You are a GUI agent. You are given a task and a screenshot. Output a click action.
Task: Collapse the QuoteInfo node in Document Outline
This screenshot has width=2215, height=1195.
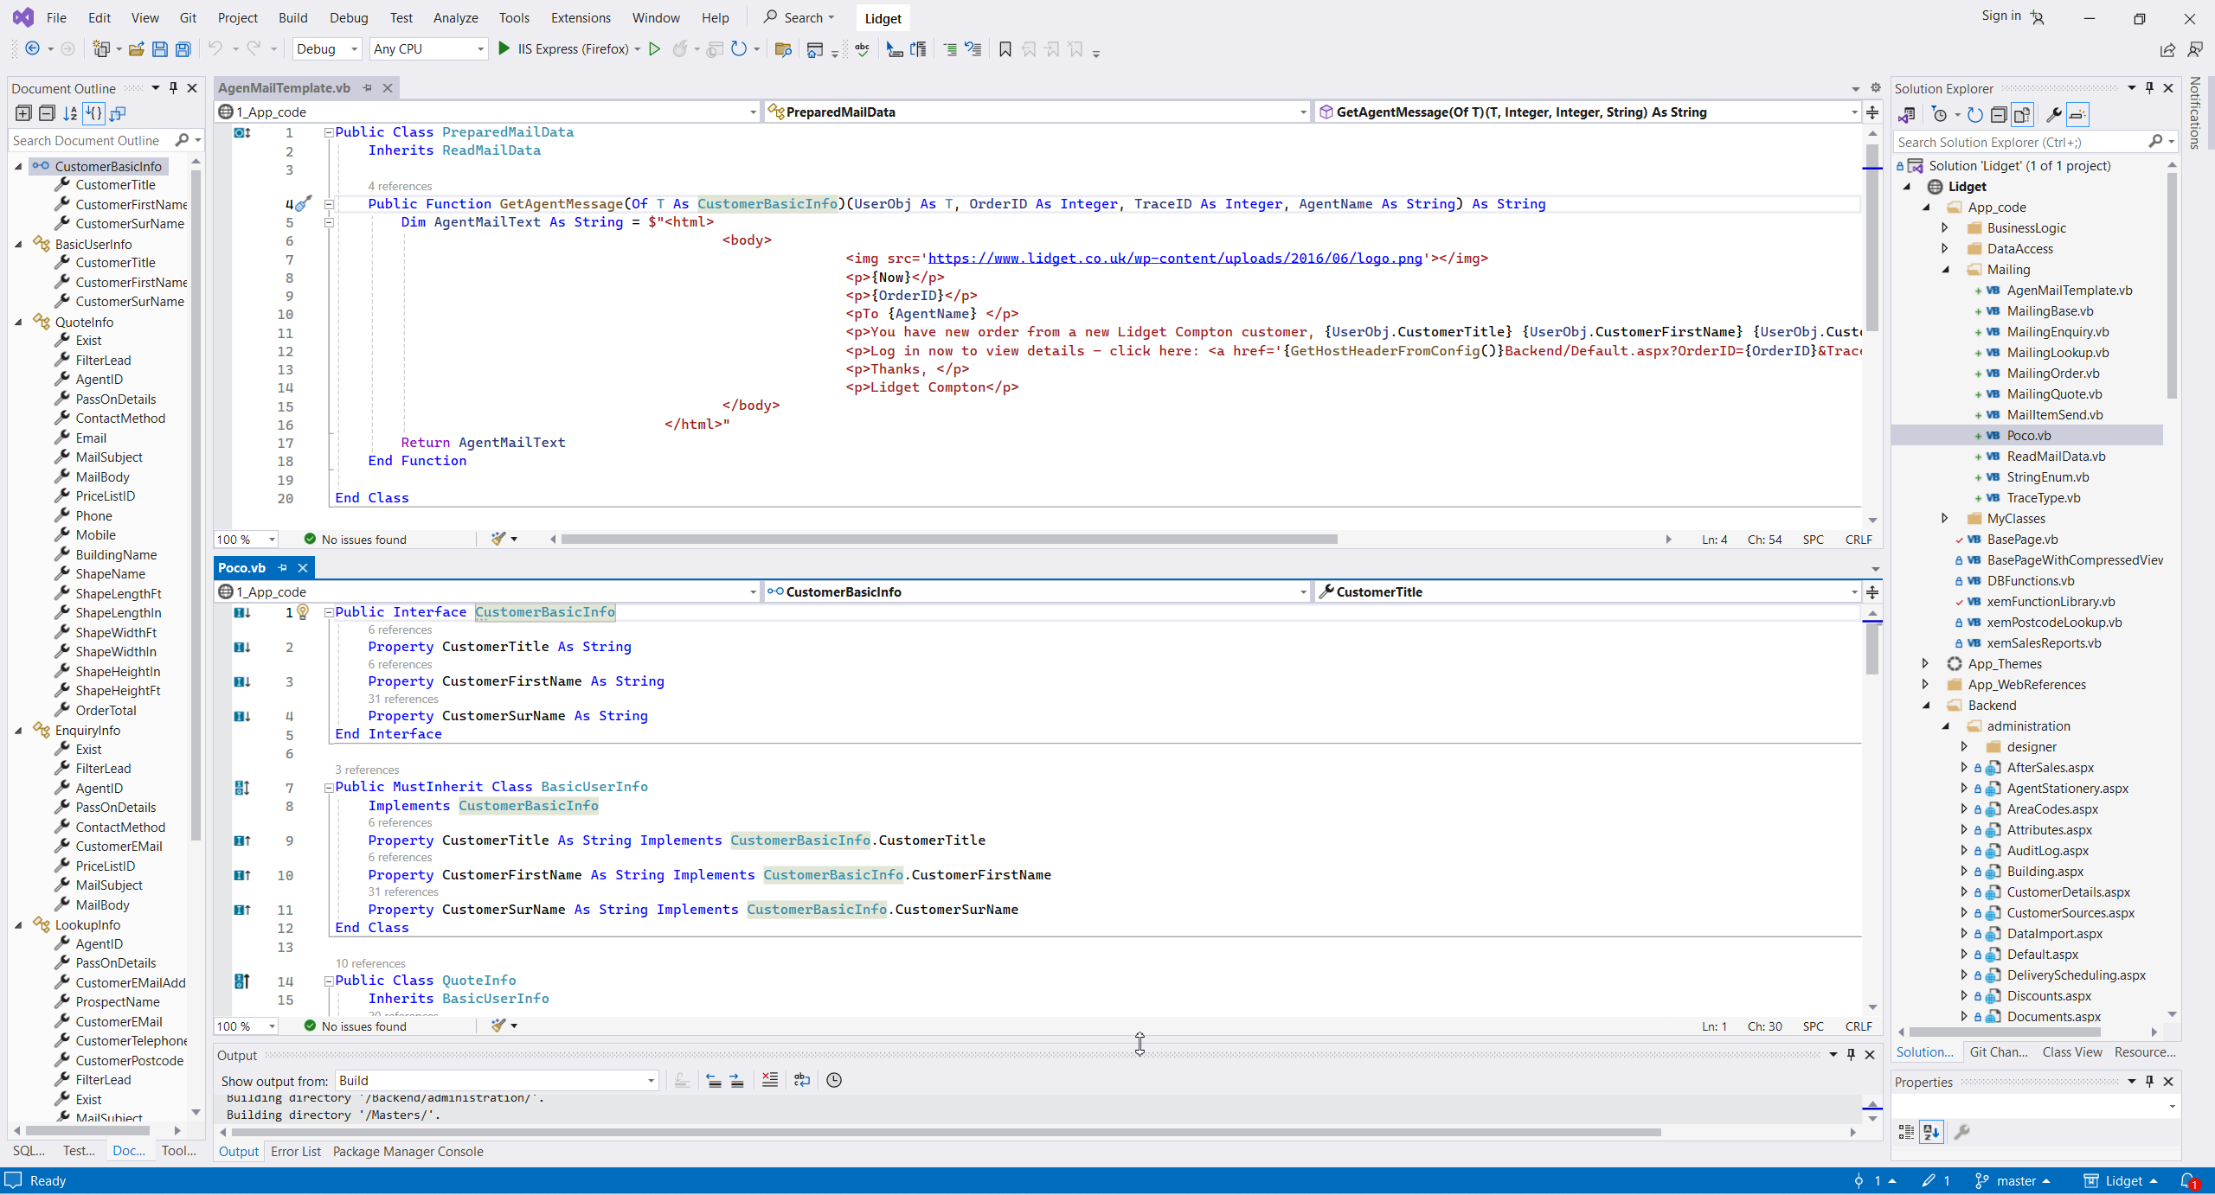point(19,322)
